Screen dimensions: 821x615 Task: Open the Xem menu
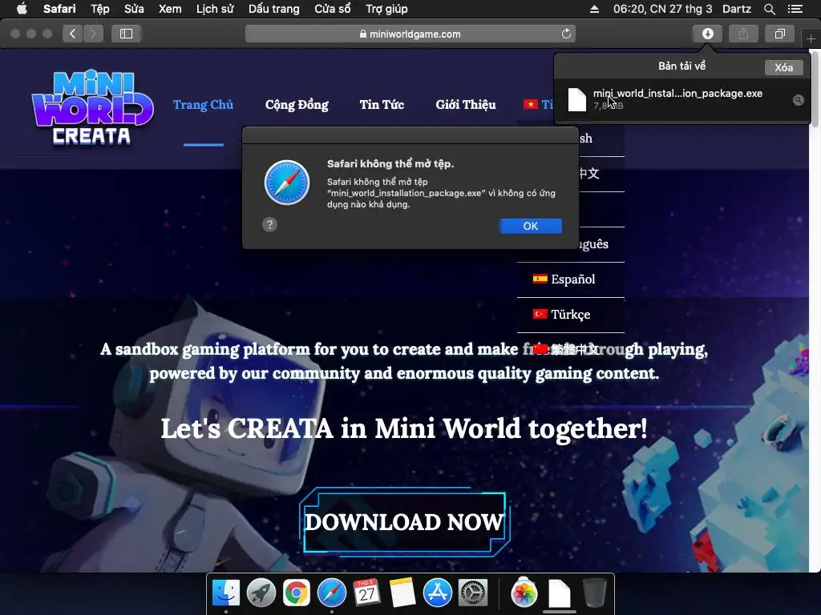(x=170, y=9)
